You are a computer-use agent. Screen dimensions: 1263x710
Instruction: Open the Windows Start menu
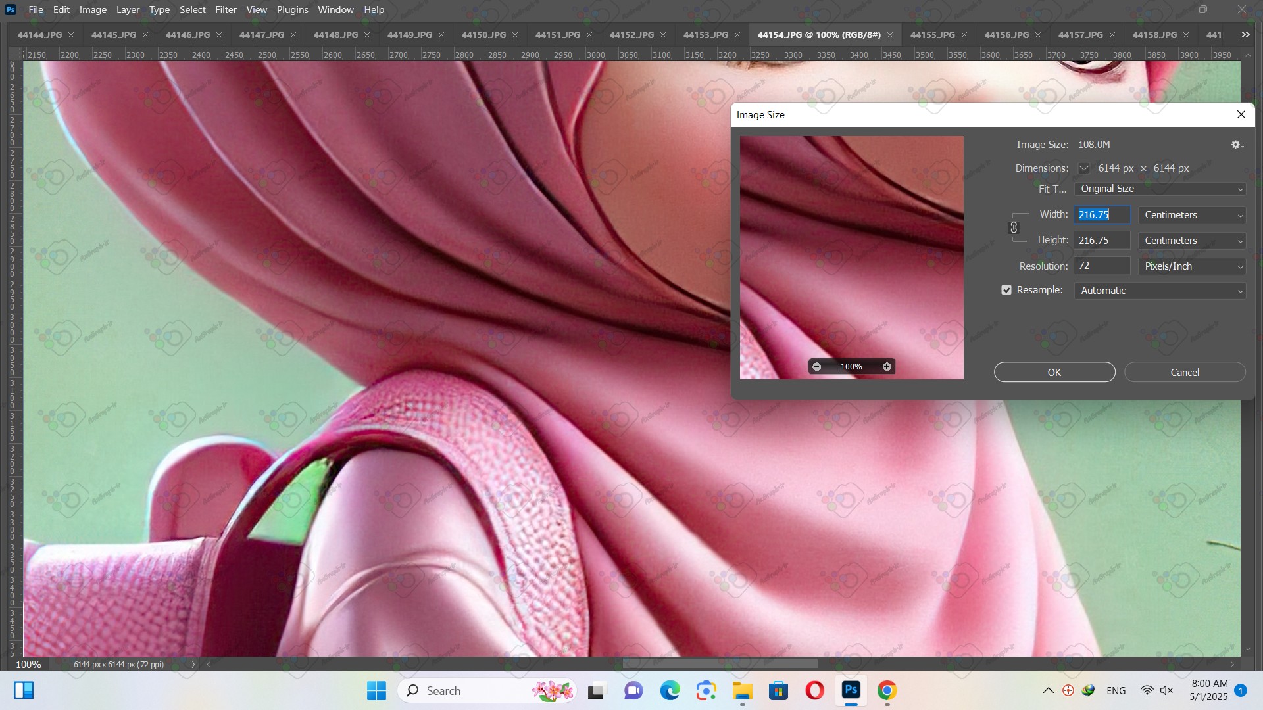click(x=376, y=690)
